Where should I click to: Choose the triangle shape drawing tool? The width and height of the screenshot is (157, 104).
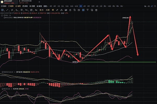pyautogui.click(x=17, y=10)
